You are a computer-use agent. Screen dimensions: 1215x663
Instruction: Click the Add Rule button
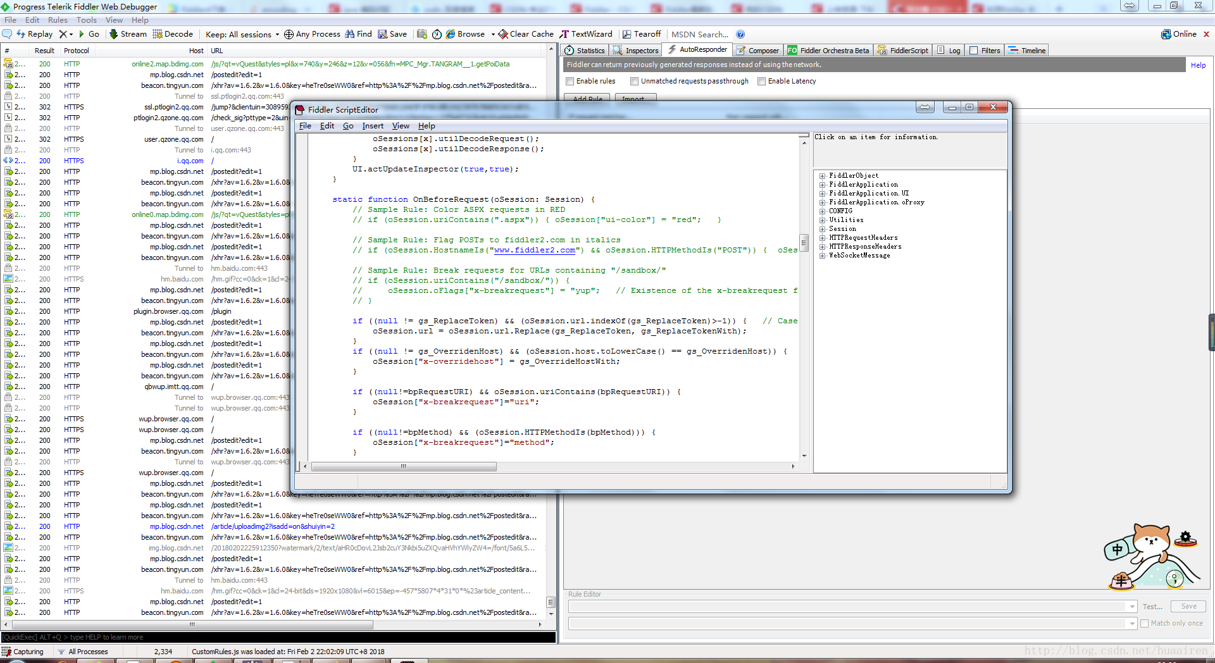[x=587, y=98]
